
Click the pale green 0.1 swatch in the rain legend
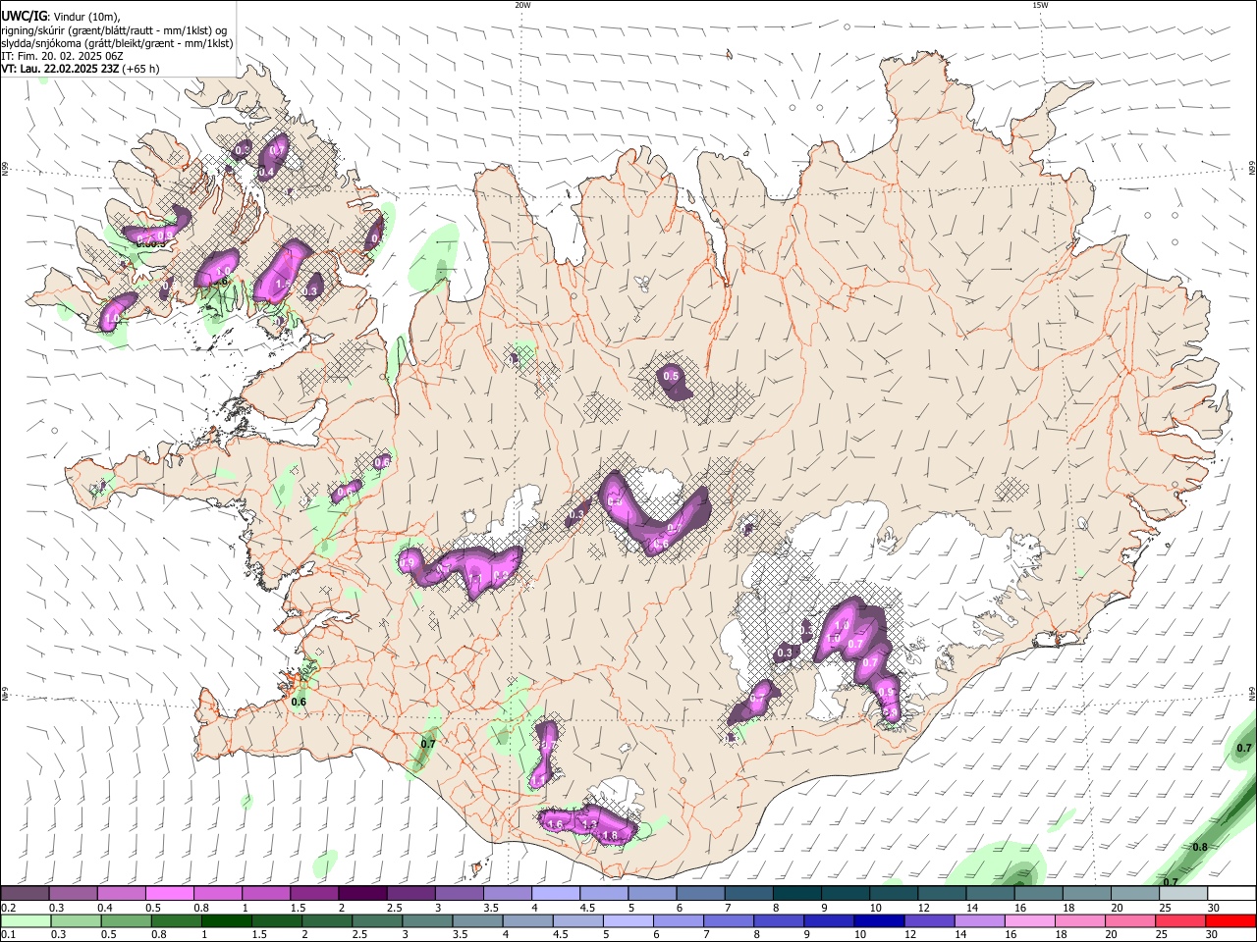26,920
